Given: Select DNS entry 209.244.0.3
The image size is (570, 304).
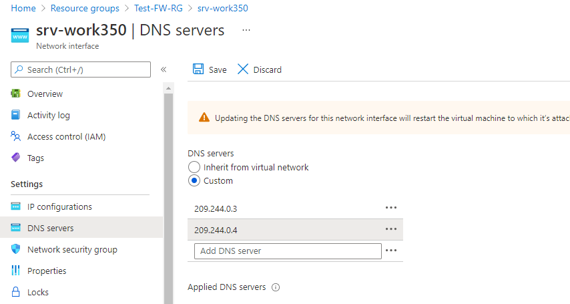Looking at the screenshot, I should [216, 209].
